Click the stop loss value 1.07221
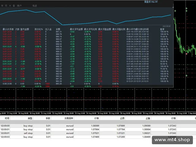 click(x=121, y=133)
